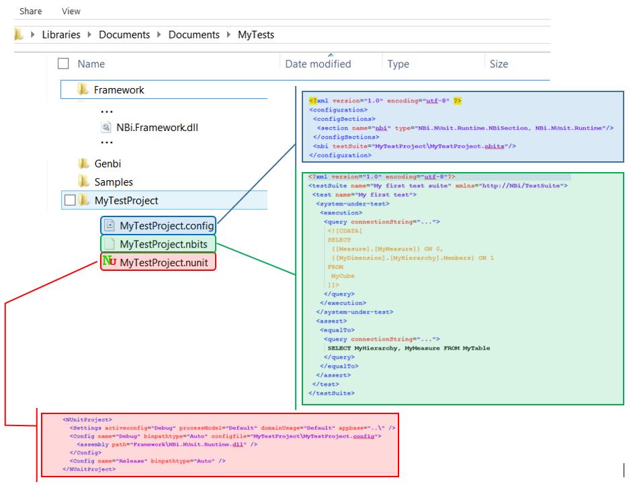
Task: Click the NUnit icon of MyTestProject.nunit
Action: point(110,262)
